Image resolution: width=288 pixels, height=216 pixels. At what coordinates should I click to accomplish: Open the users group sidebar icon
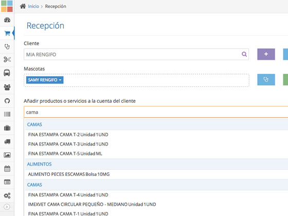(7, 87)
